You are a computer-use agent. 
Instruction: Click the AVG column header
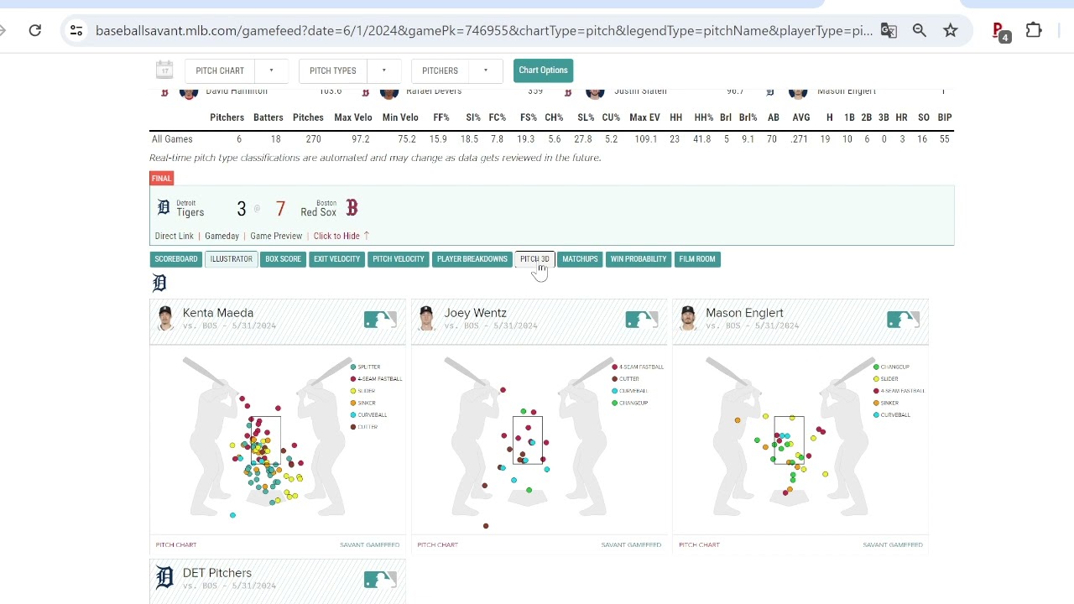[x=801, y=117]
